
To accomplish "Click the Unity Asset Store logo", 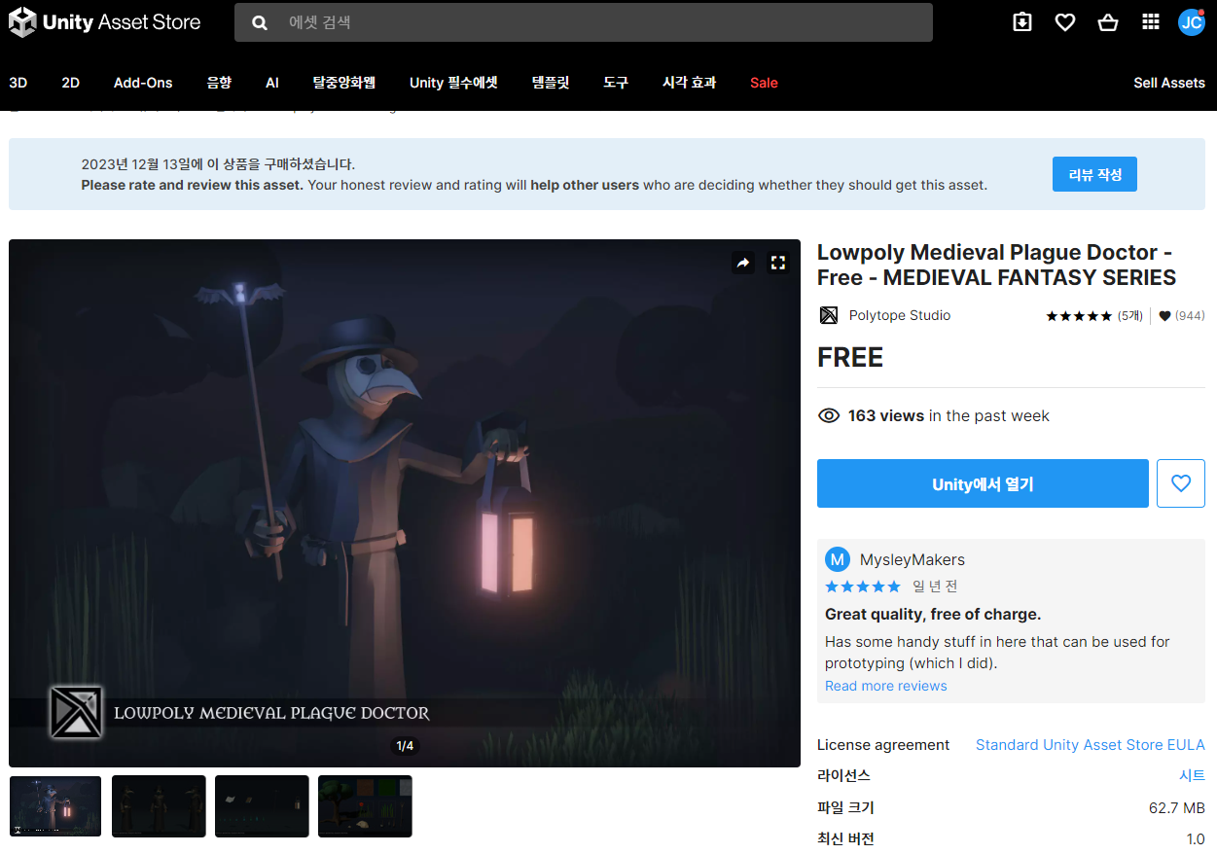I will tap(104, 22).
